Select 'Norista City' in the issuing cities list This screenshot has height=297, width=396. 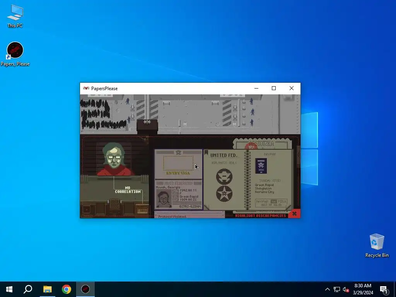coord(265,192)
